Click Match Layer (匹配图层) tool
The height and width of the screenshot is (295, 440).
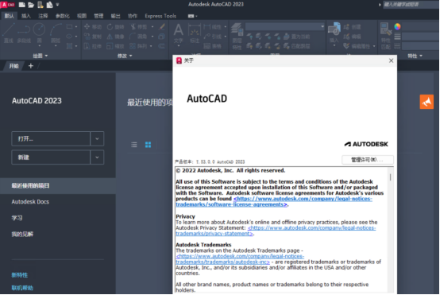pyautogui.click(x=296, y=46)
